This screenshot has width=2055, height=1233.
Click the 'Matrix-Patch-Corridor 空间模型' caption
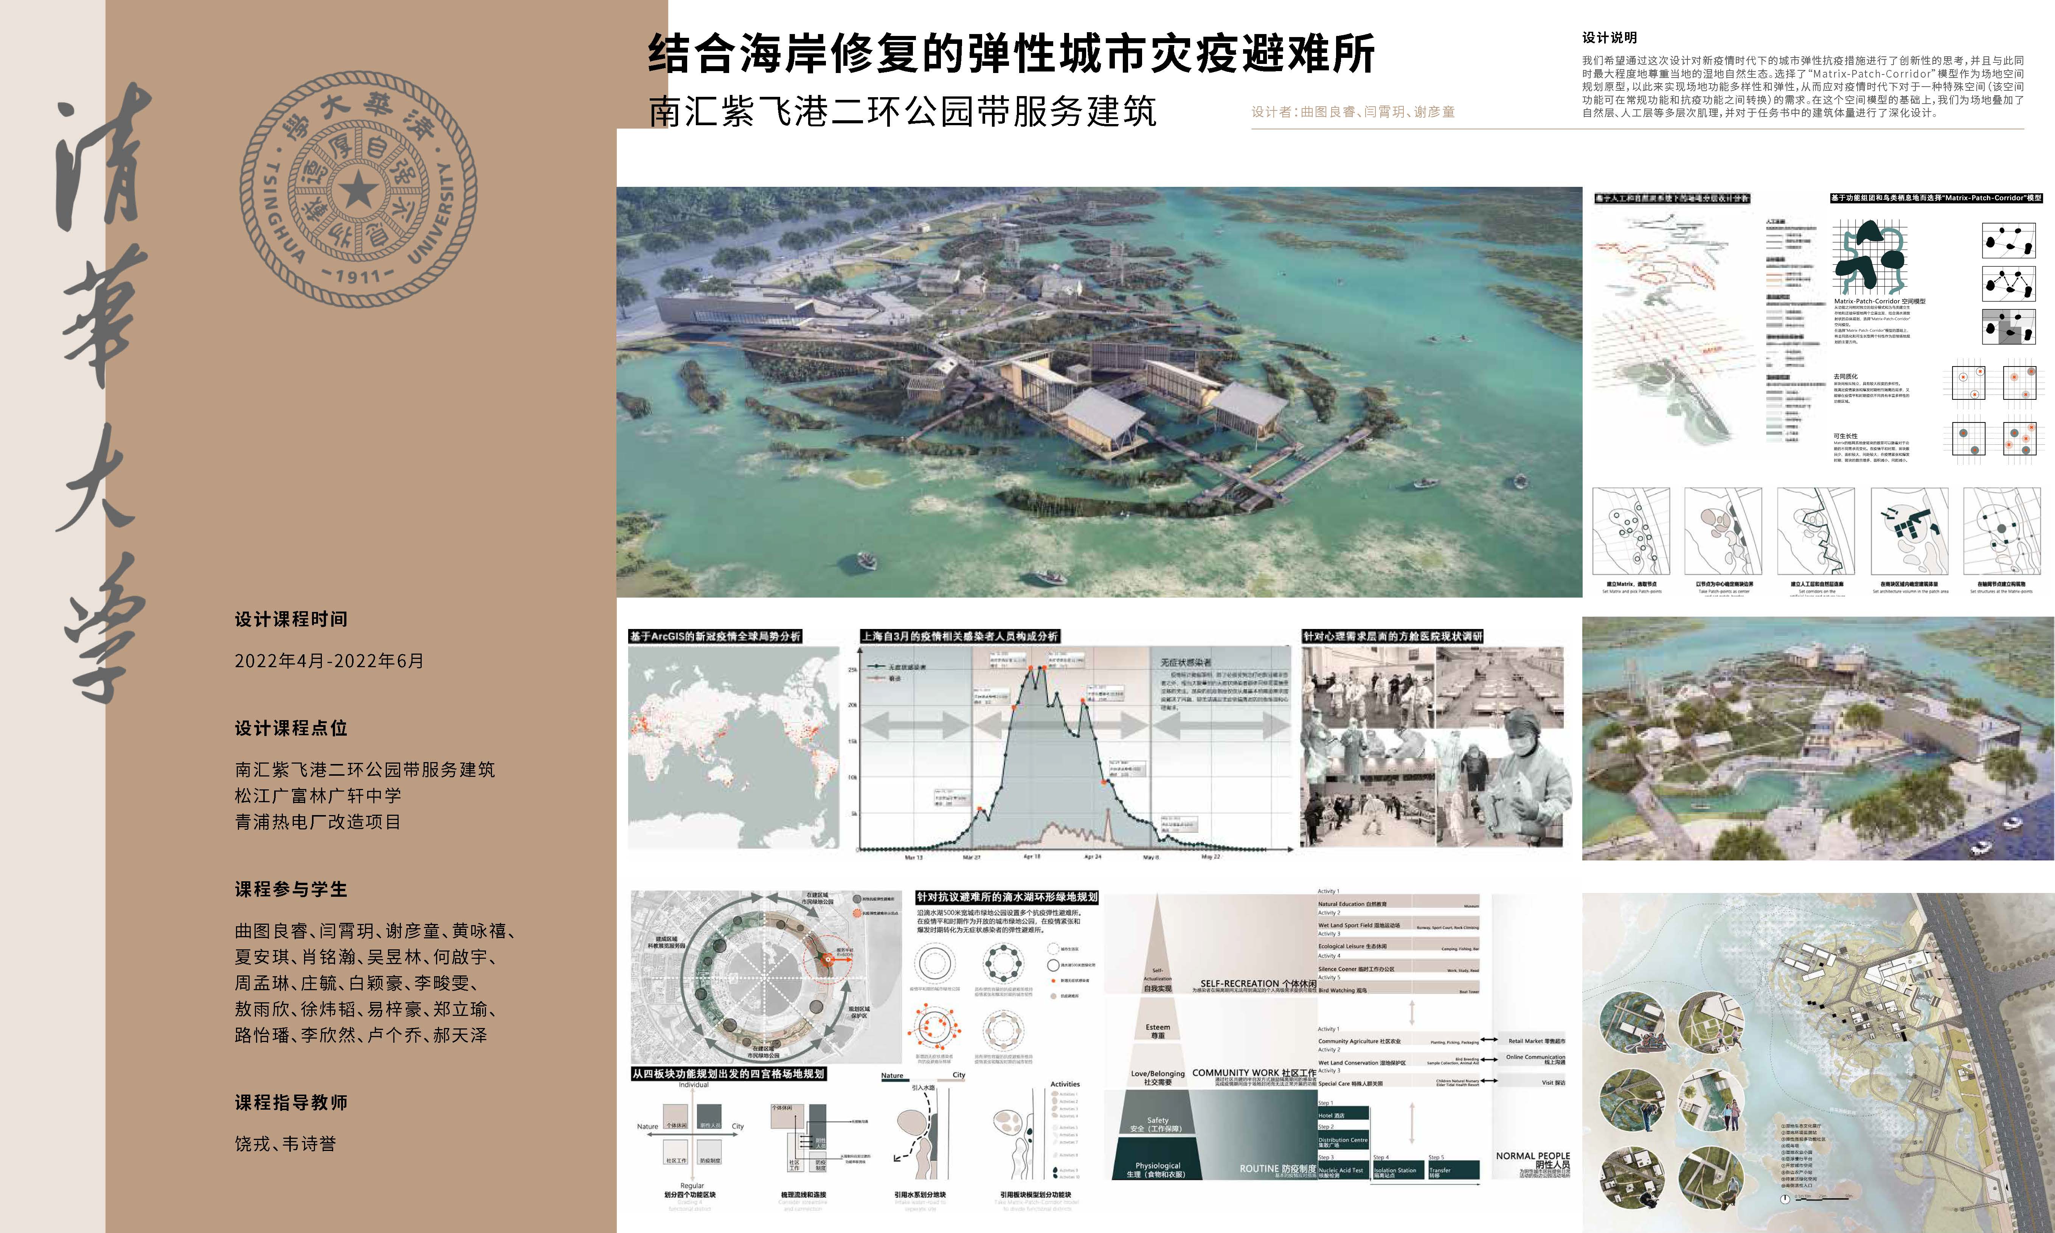pos(1880,301)
